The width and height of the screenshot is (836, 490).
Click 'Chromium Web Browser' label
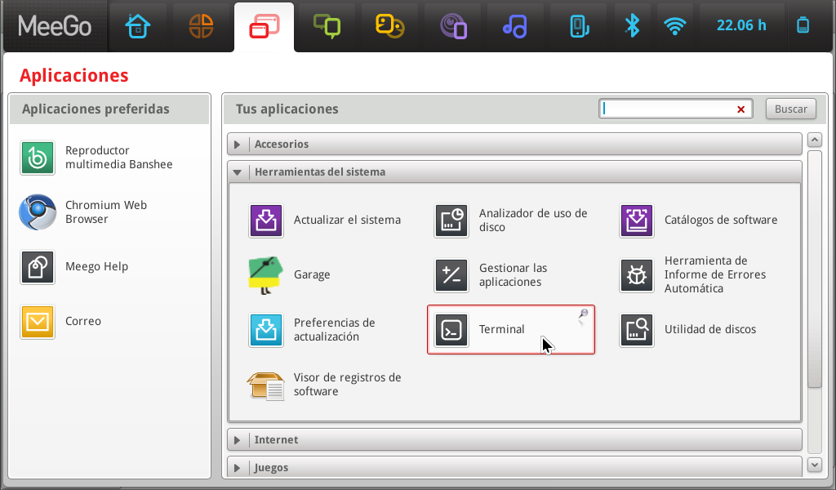106,212
